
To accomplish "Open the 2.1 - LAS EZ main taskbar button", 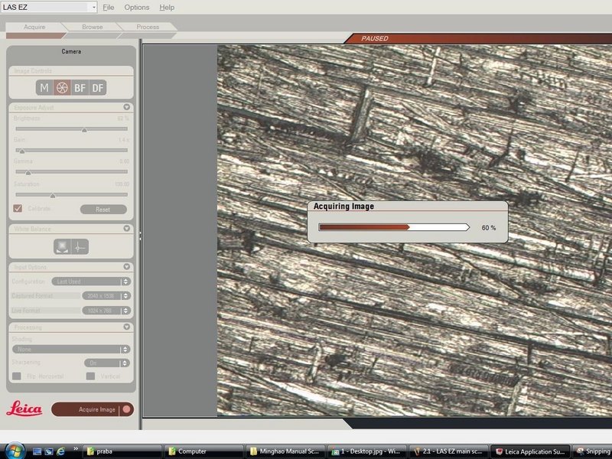I will pos(448,451).
